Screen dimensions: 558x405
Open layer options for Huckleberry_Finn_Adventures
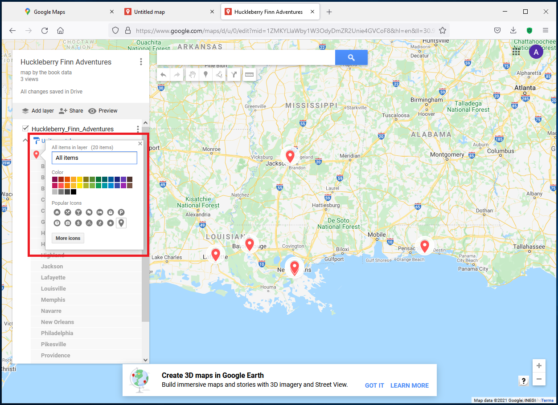138,129
